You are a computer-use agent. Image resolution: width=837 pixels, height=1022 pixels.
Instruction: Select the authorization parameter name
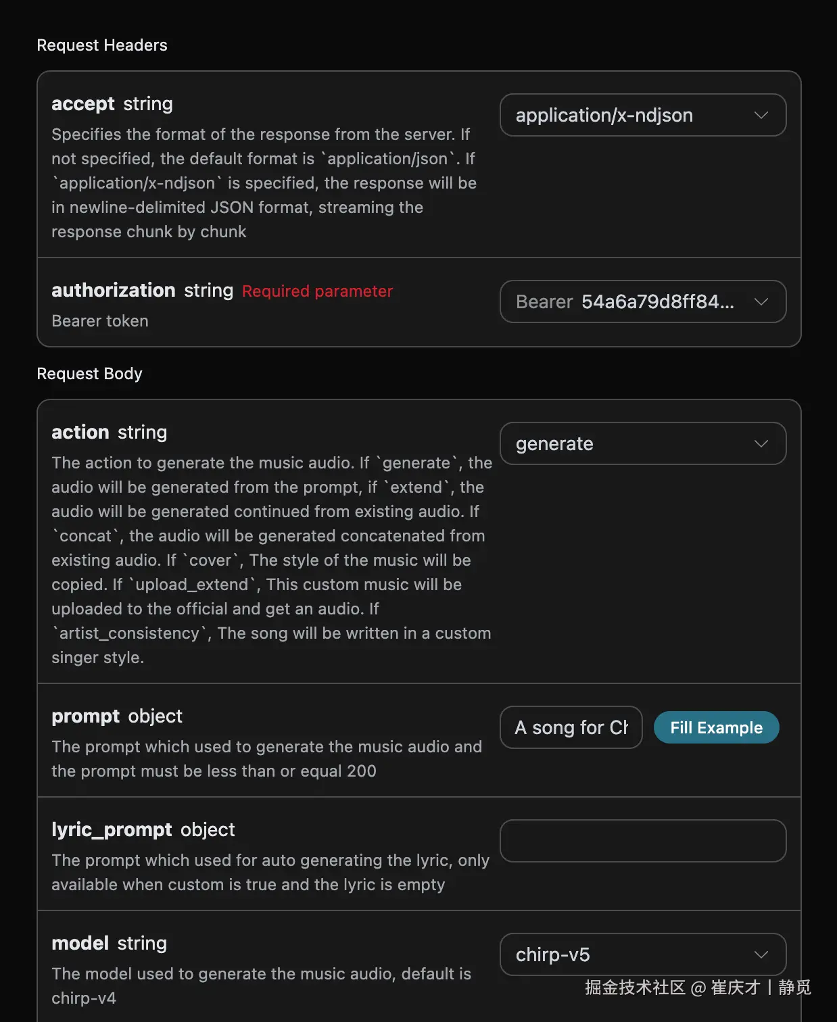pos(114,291)
